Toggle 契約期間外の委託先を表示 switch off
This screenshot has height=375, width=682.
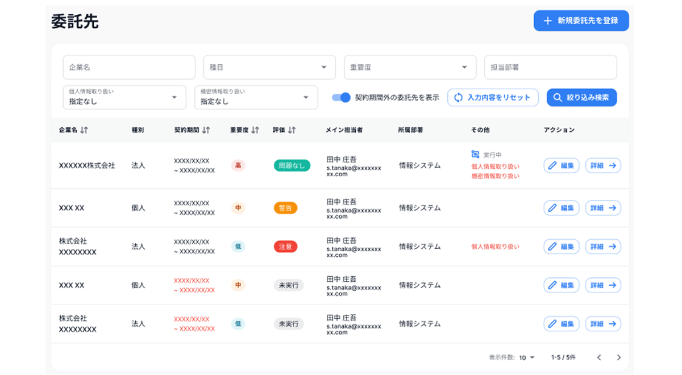click(341, 98)
